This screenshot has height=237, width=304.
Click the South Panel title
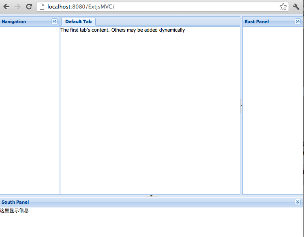click(15, 202)
